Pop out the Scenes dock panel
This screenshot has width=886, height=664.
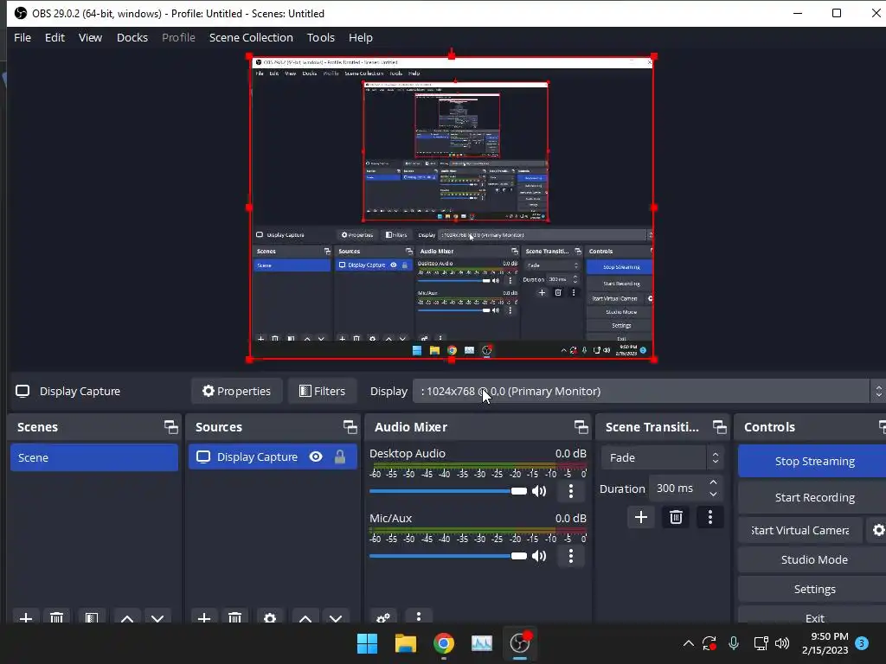coord(170,427)
